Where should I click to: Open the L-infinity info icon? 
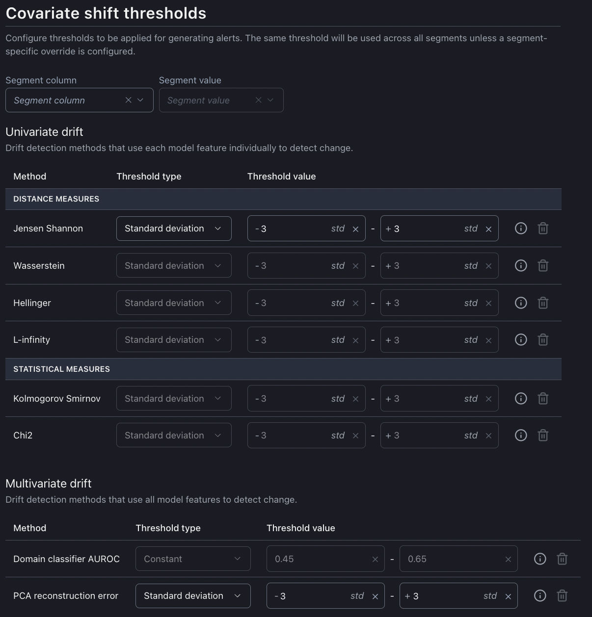[521, 340]
